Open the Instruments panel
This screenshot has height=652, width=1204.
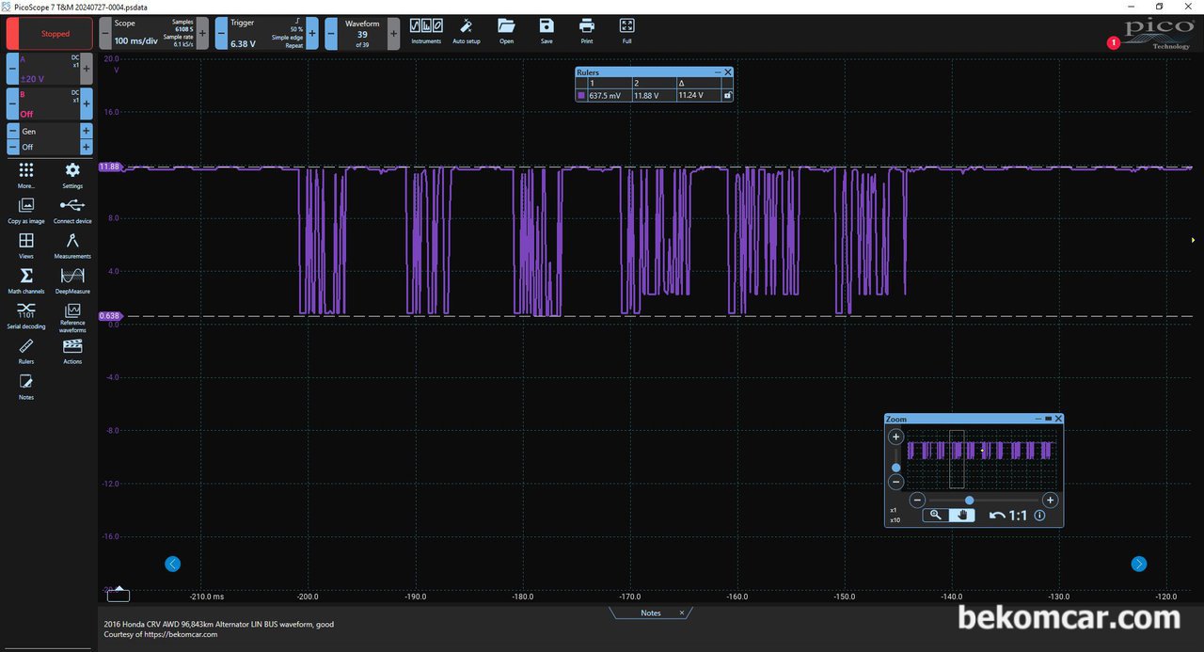(x=426, y=30)
